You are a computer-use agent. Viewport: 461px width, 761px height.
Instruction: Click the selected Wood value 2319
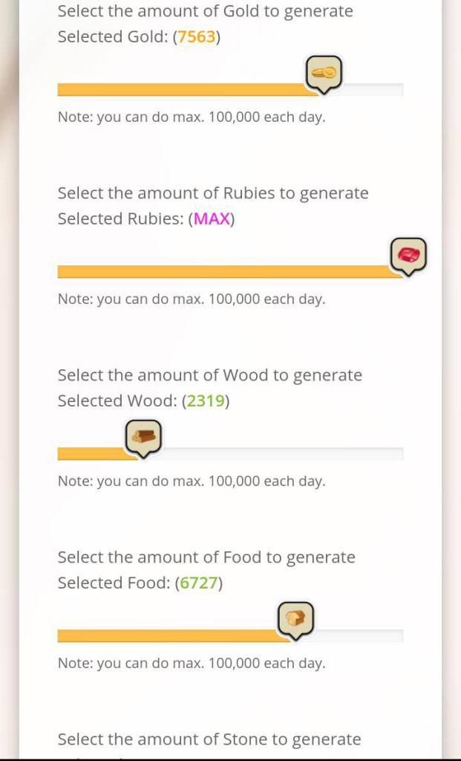click(x=206, y=401)
